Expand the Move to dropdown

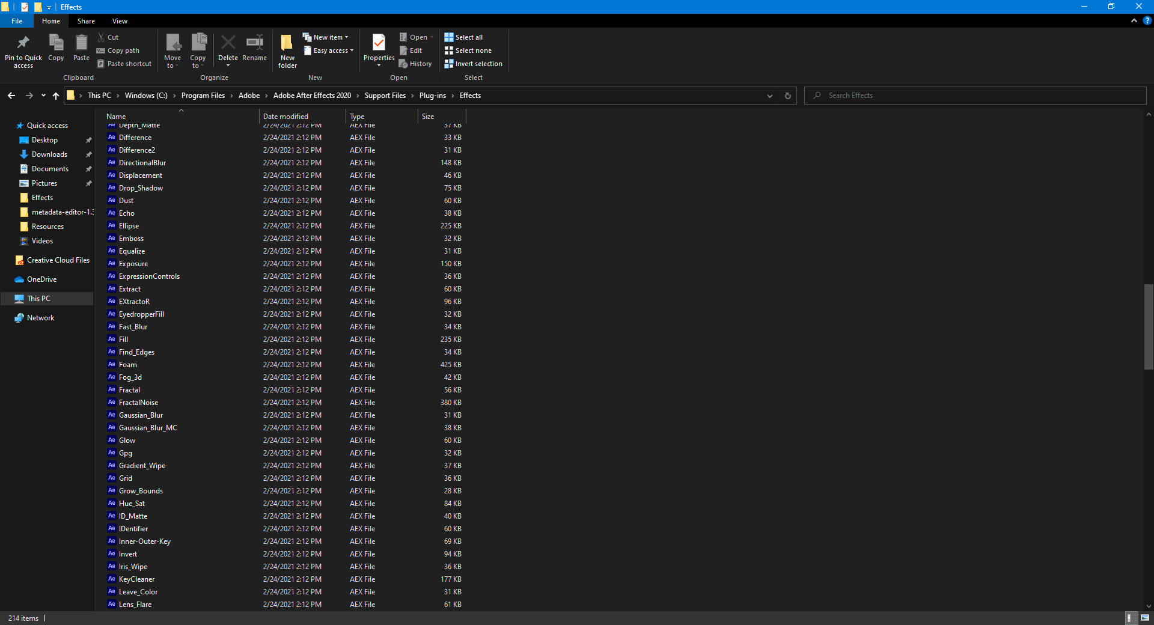[x=172, y=51]
